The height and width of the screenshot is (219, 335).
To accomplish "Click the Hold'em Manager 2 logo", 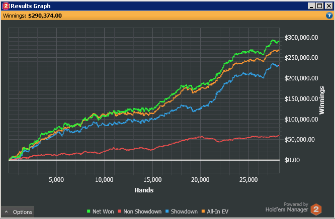I will [x=316, y=209].
